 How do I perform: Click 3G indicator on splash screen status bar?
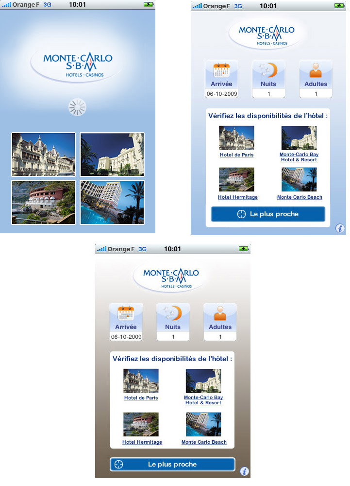48,5
